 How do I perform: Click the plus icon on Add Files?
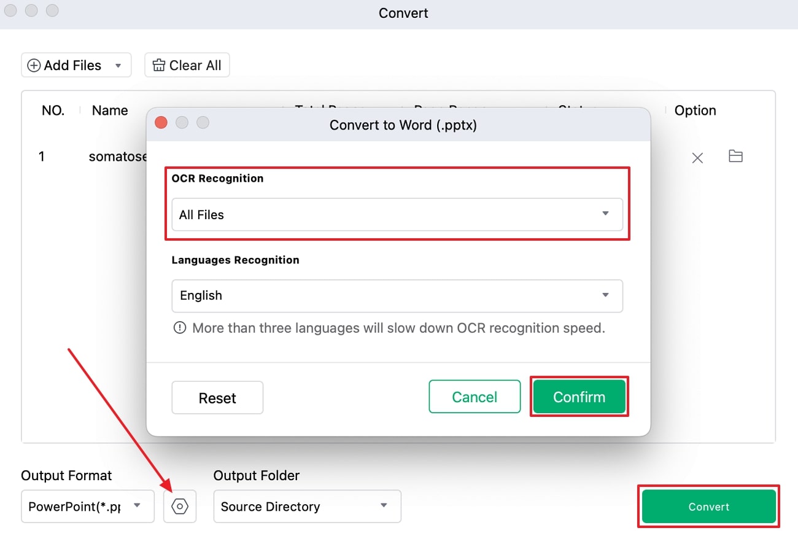[34, 65]
